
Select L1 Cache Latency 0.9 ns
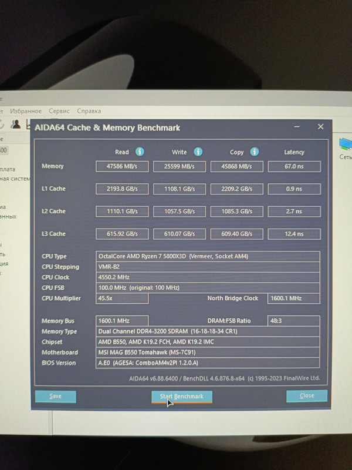tap(295, 189)
